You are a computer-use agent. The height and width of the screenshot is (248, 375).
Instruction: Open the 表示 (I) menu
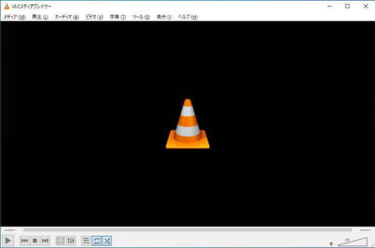[164, 17]
